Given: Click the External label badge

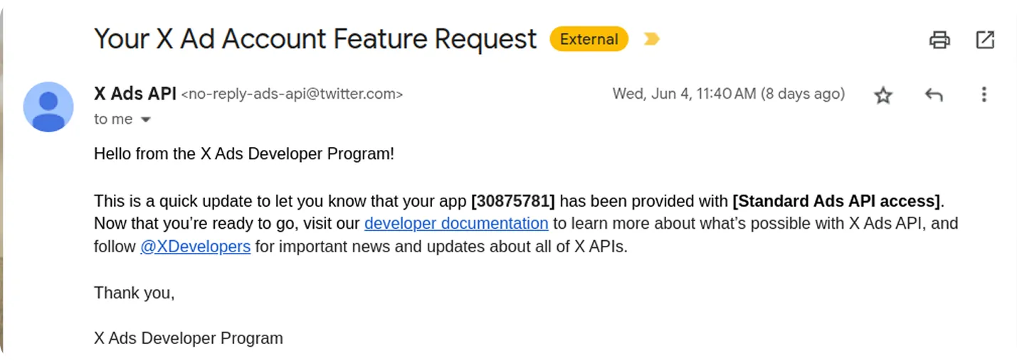Looking at the screenshot, I should pyautogui.click(x=589, y=39).
